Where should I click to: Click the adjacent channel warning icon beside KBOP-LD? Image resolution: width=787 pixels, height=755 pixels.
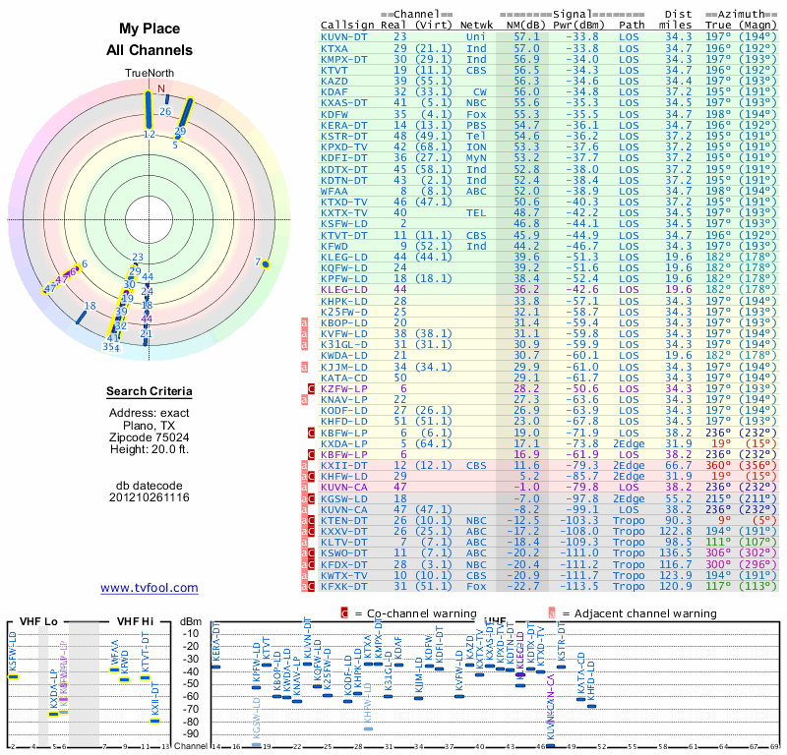click(x=304, y=323)
